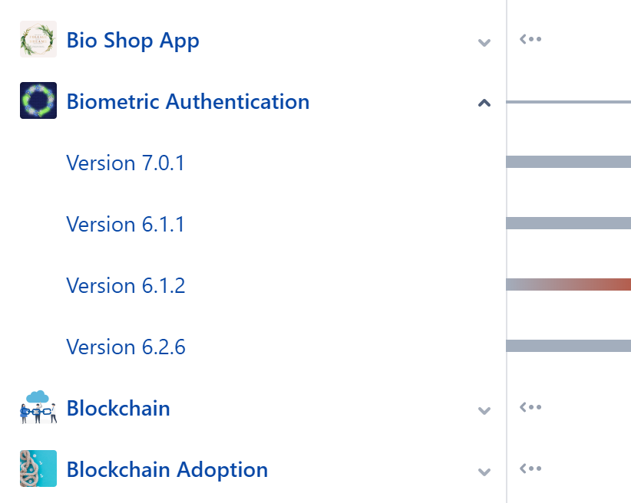Expand the Blockchain Adoption row

pyautogui.click(x=484, y=472)
